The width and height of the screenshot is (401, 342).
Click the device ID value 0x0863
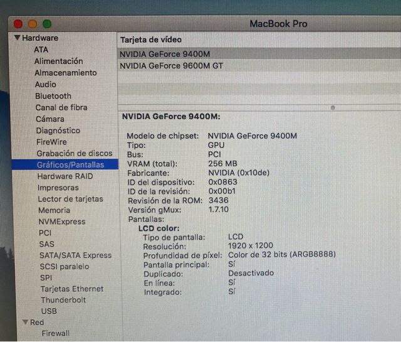(x=223, y=182)
